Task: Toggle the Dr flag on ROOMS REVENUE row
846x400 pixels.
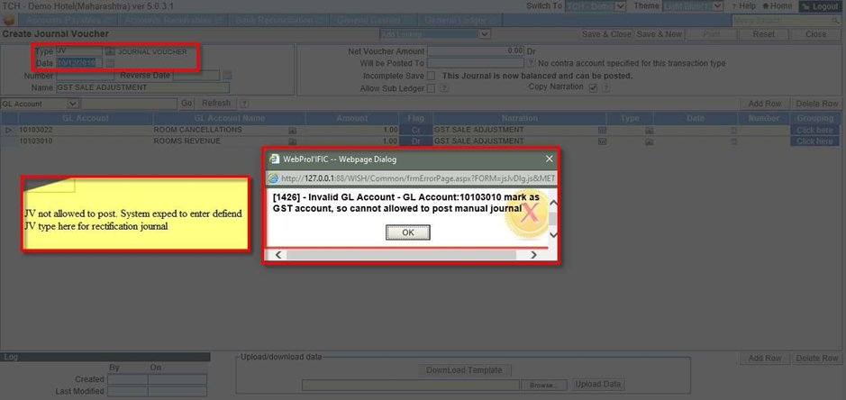Action: tap(415, 141)
